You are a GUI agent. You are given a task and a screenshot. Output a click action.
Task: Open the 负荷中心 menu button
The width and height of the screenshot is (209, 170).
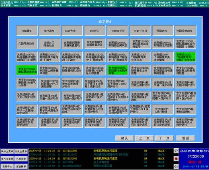(7, 166)
